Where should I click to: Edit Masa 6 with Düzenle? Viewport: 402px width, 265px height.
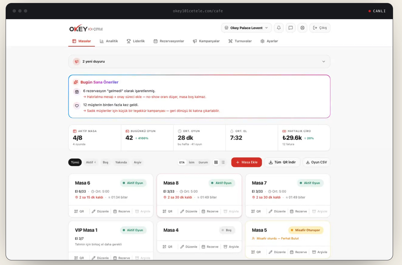pyautogui.click(x=100, y=211)
